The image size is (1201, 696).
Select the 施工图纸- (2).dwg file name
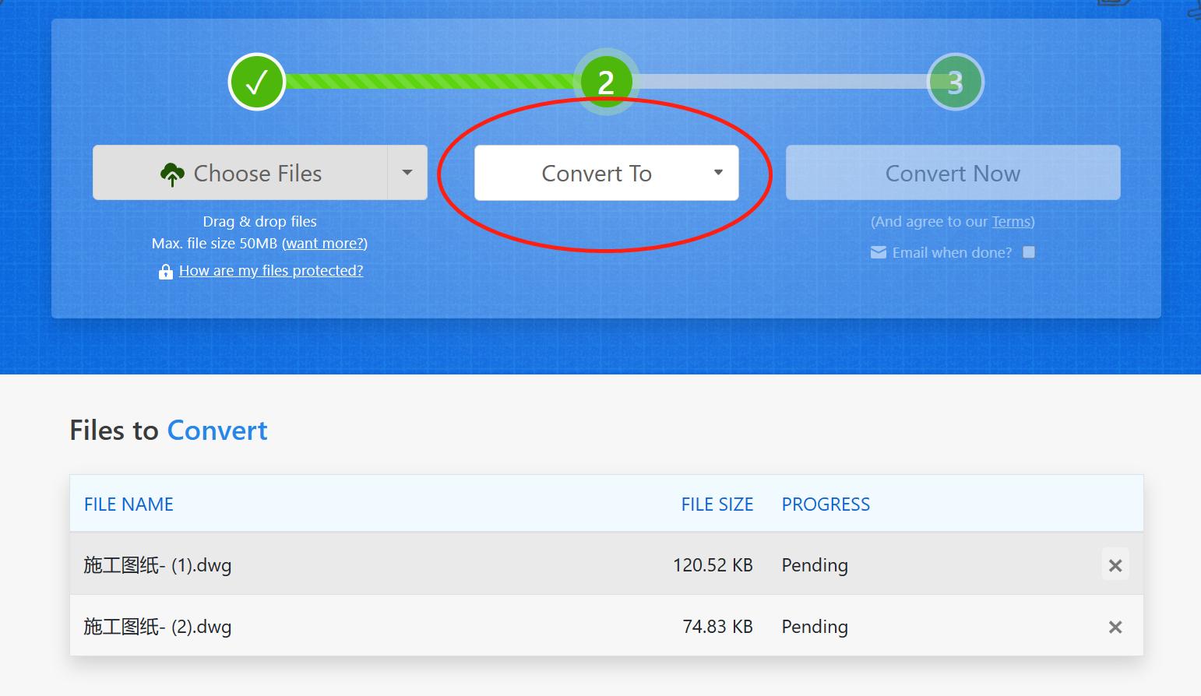tap(157, 627)
